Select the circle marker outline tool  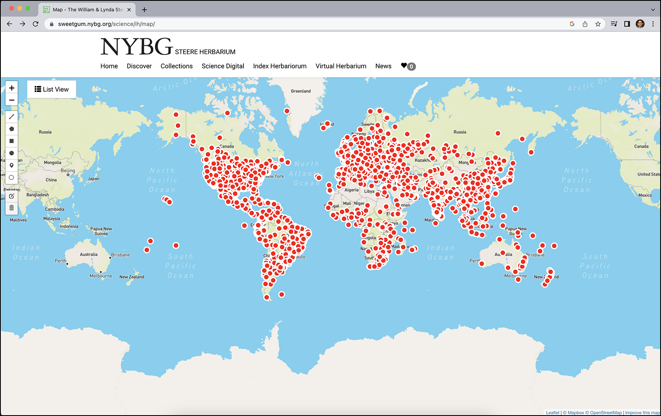(12, 177)
